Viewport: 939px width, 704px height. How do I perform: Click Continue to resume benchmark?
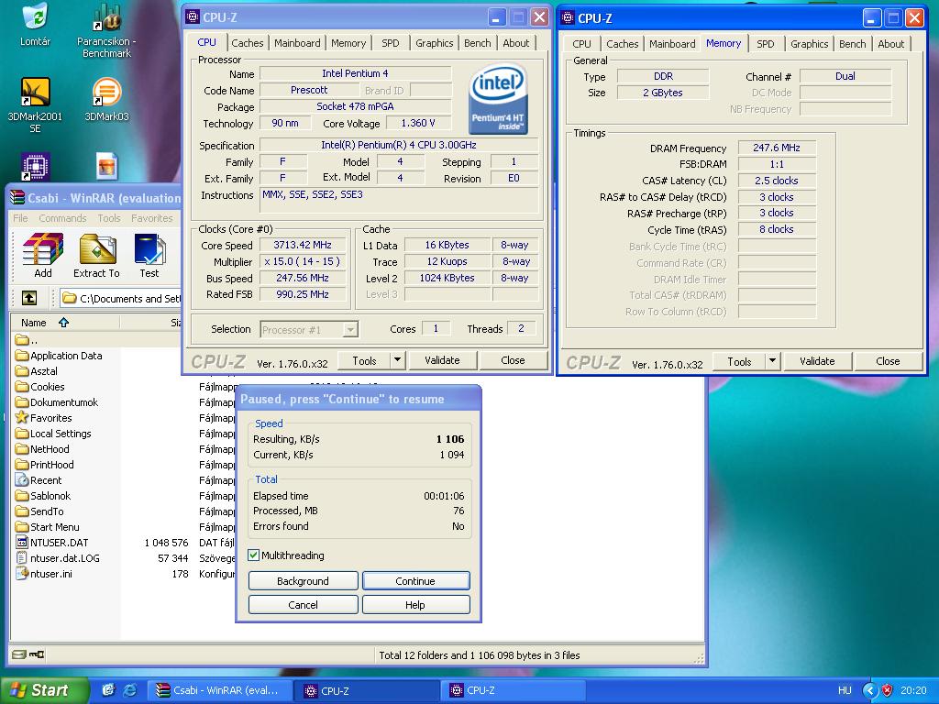415,580
